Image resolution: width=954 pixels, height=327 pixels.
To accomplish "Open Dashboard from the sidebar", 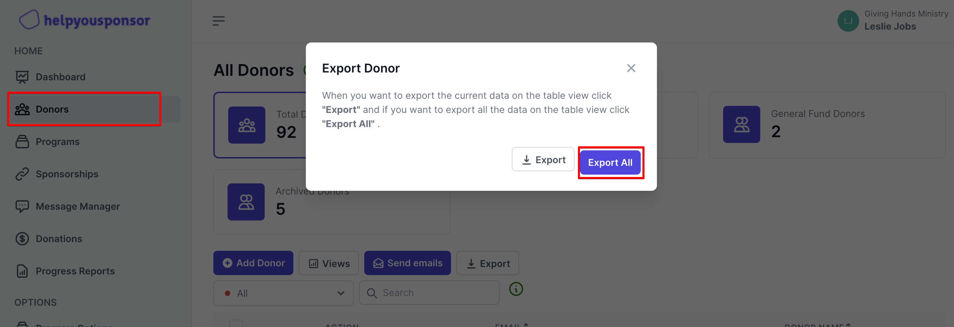I will point(60,77).
